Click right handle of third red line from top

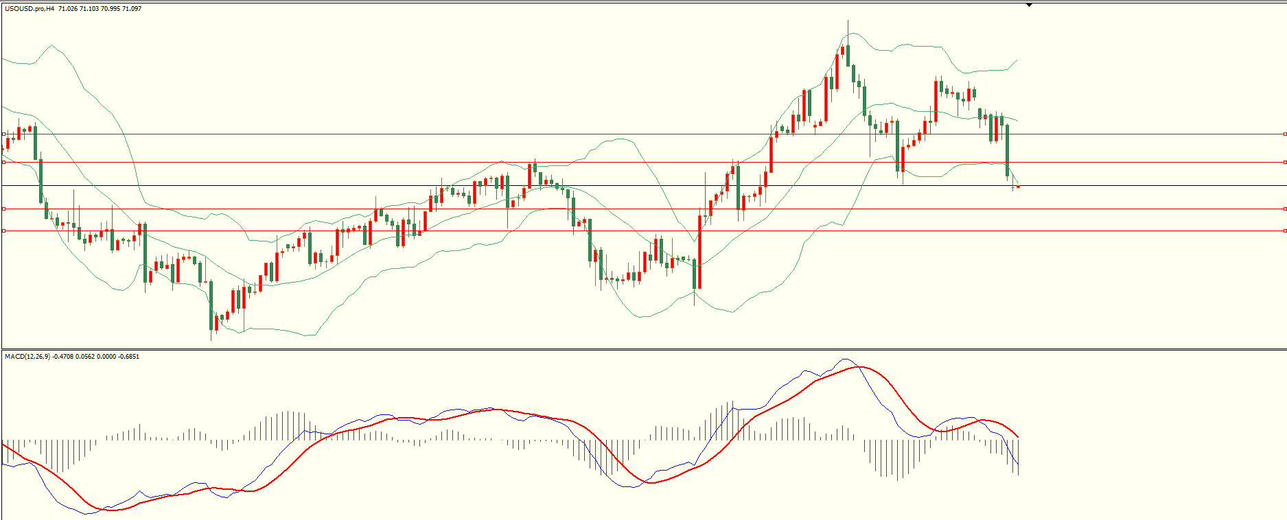[1284, 209]
